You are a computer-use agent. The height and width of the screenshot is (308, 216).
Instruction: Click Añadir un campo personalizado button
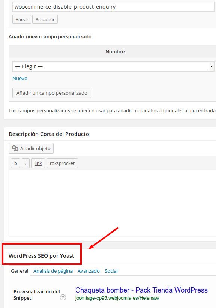[52, 93]
